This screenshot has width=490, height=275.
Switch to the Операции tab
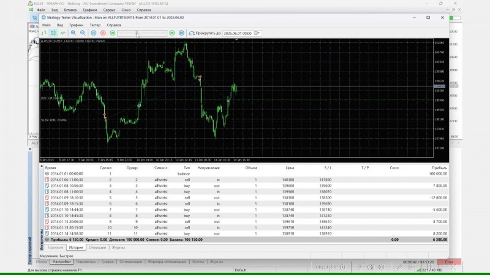click(x=97, y=248)
